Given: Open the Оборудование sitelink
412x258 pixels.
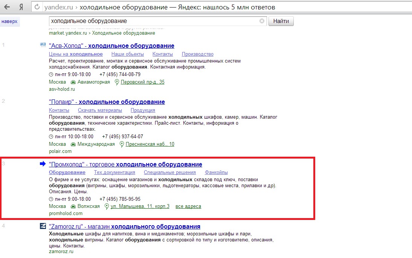Looking at the screenshot, I should pyautogui.click(x=67, y=173).
